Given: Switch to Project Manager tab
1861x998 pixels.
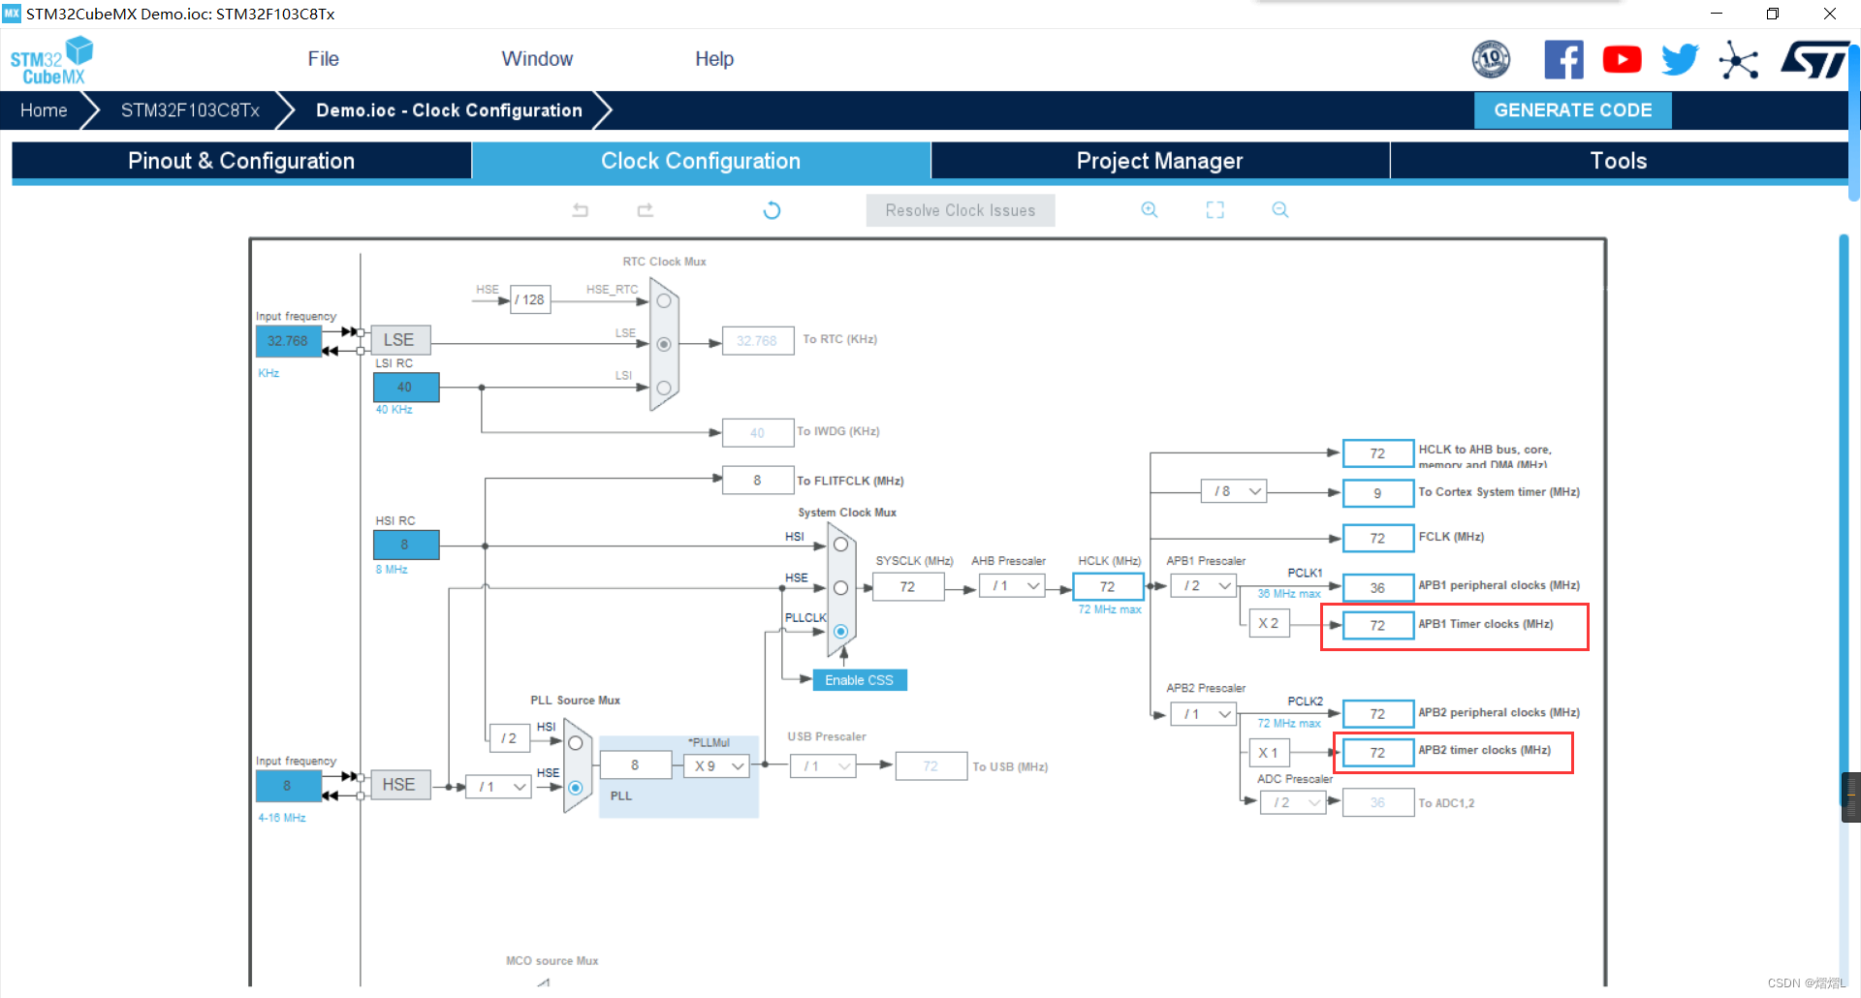Looking at the screenshot, I should point(1160,161).
